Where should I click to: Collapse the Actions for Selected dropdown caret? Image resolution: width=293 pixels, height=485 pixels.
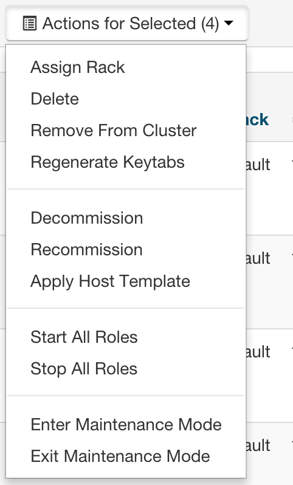[229, 23]
